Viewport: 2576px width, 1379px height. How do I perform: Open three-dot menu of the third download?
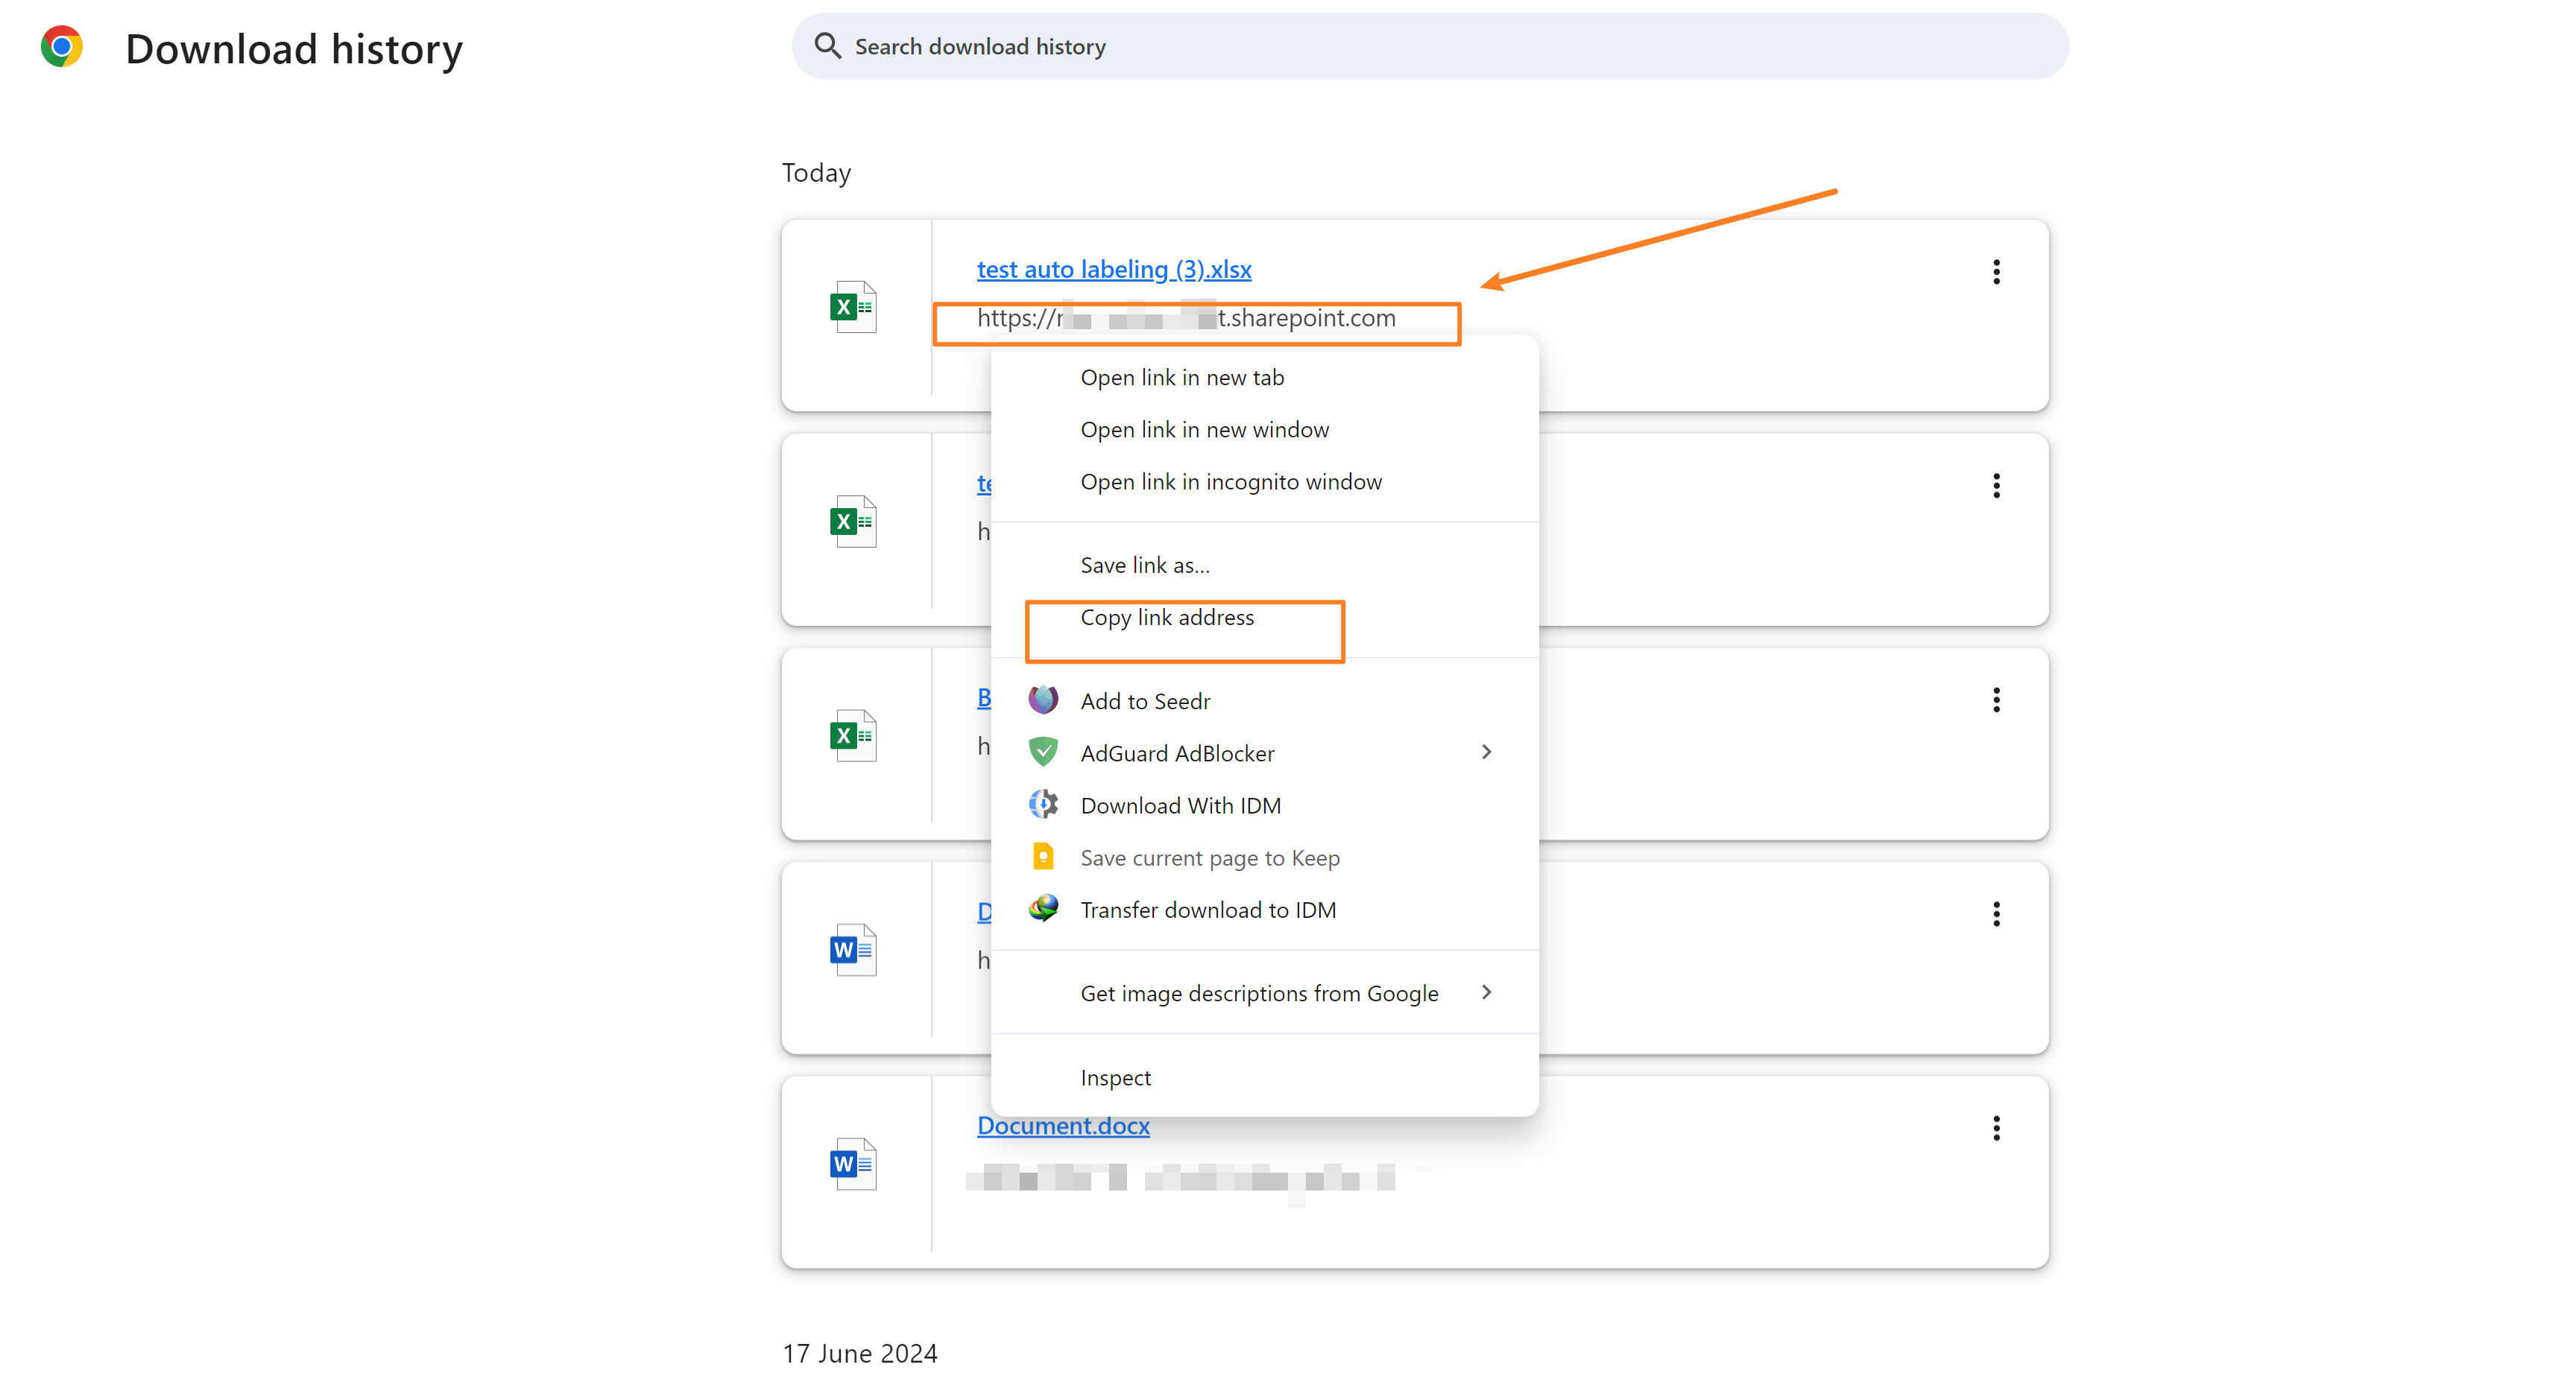[x=1996, y=700]
